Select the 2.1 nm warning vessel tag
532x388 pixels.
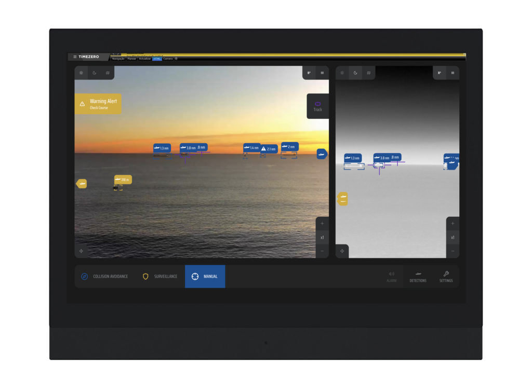click(269, 149)
